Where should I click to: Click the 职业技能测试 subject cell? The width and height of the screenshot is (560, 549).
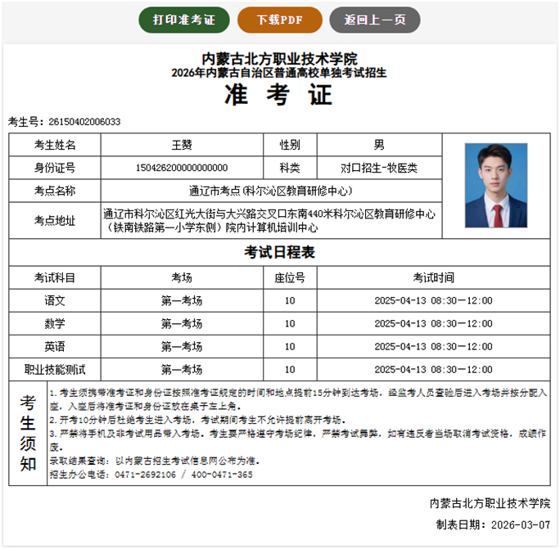click(x=55, y=369)
